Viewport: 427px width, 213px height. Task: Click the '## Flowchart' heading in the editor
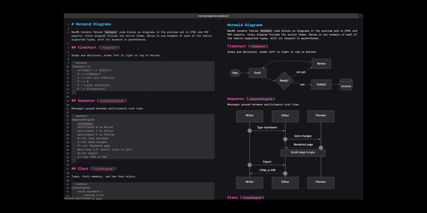95,48
